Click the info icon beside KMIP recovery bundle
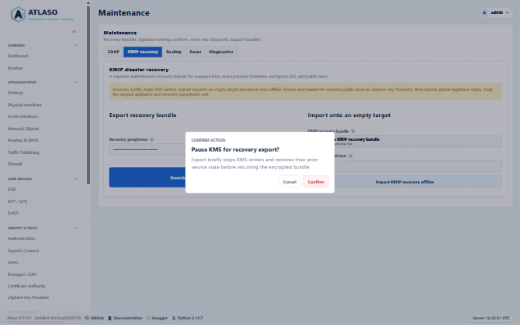This screenshot has width=520, height=325. click(x=353, y=131)
